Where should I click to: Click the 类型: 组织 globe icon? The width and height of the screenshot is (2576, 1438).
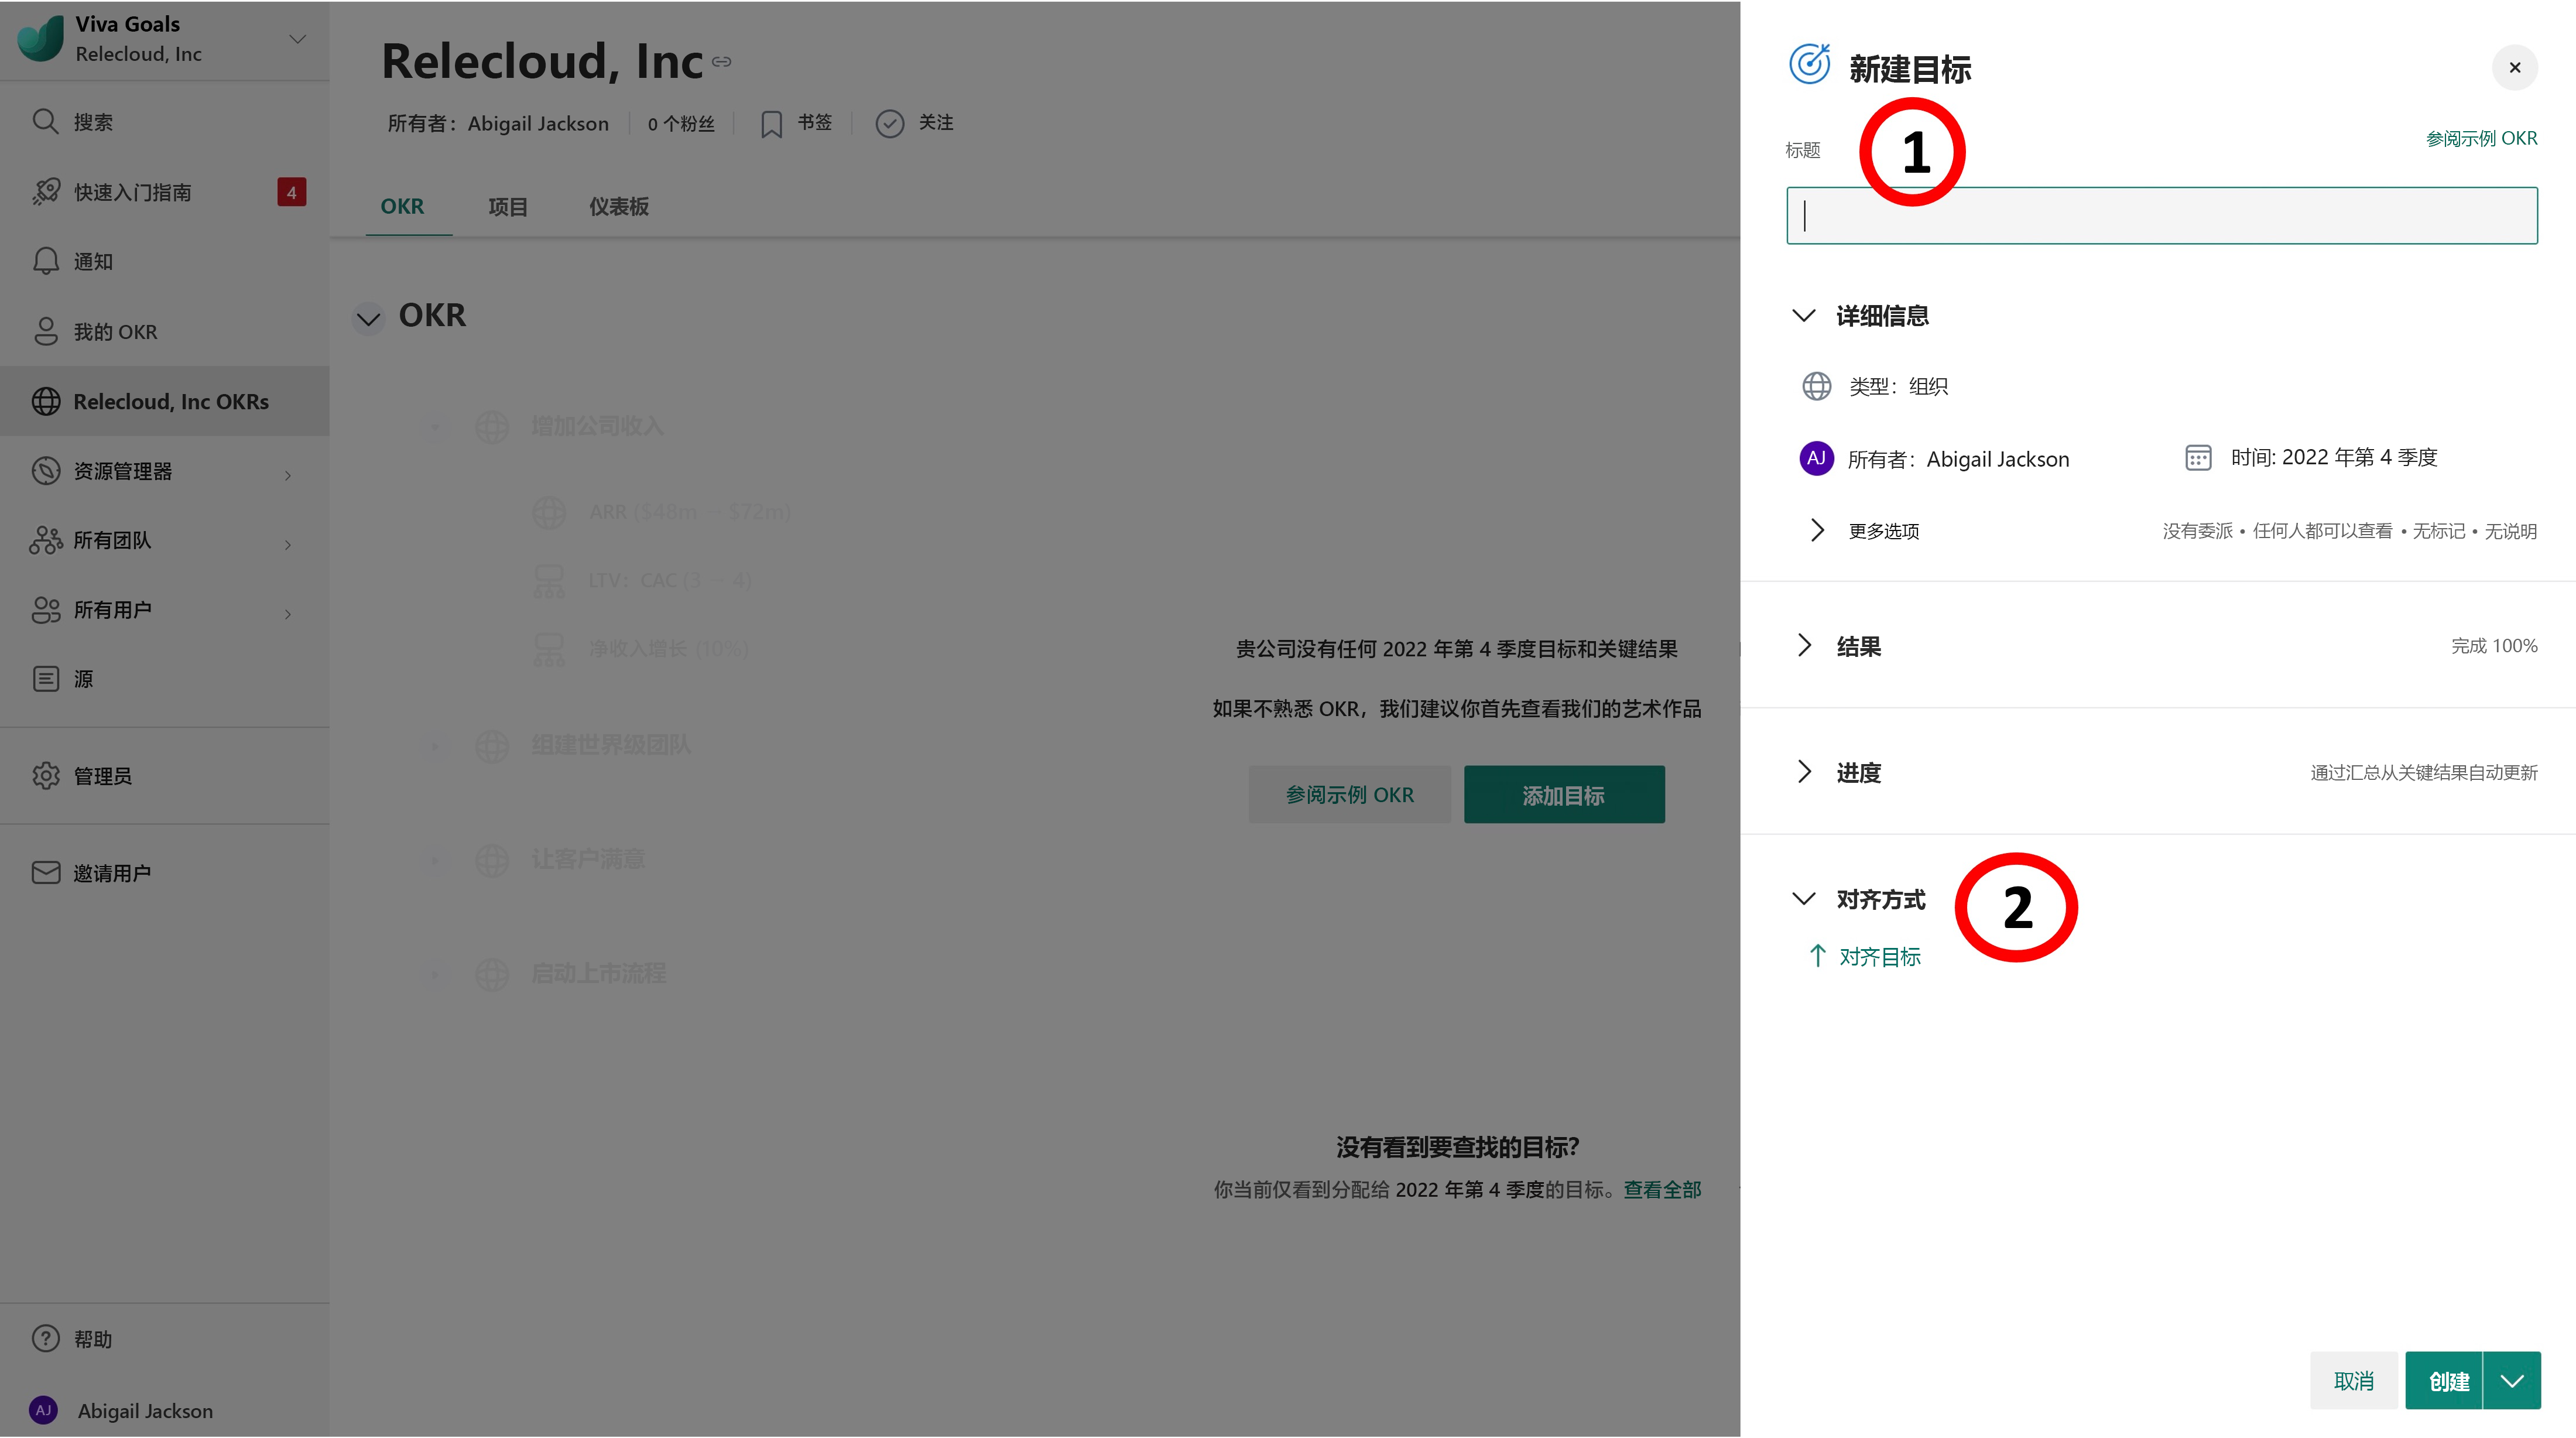(1816, 386)
